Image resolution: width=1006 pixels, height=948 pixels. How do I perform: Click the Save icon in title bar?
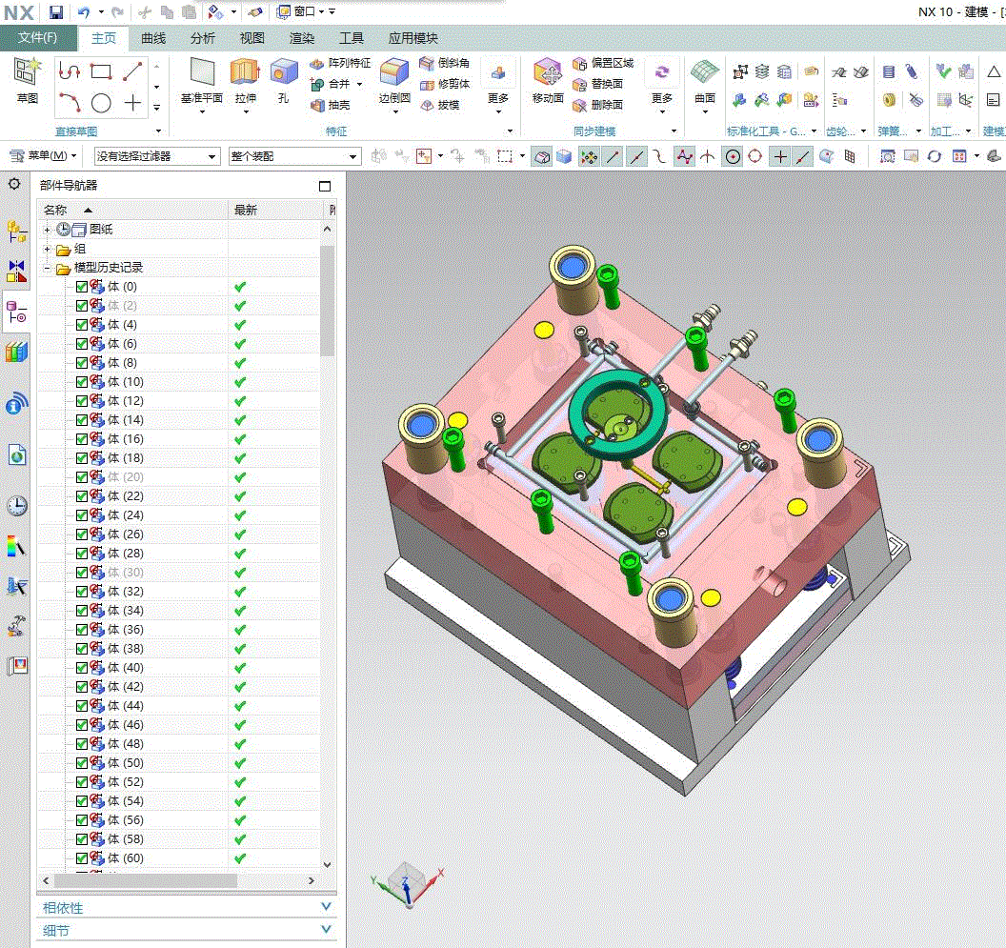pyautogui.click(x=56, y=12)
